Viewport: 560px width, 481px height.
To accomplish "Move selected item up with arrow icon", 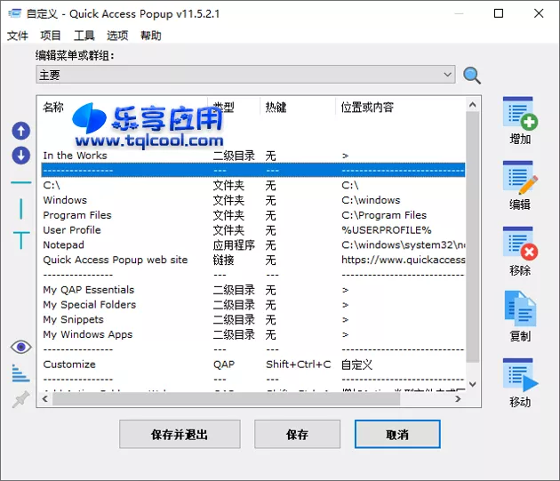I will [x=21, y=131].
